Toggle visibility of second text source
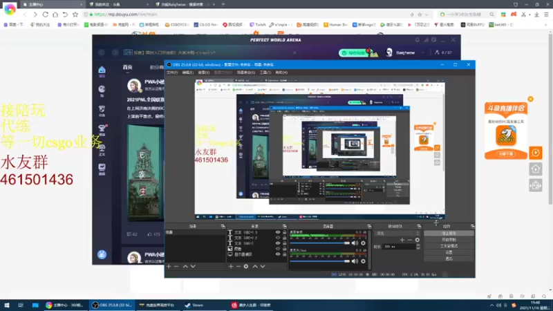 pyautogui.click(x=278, y=238)
